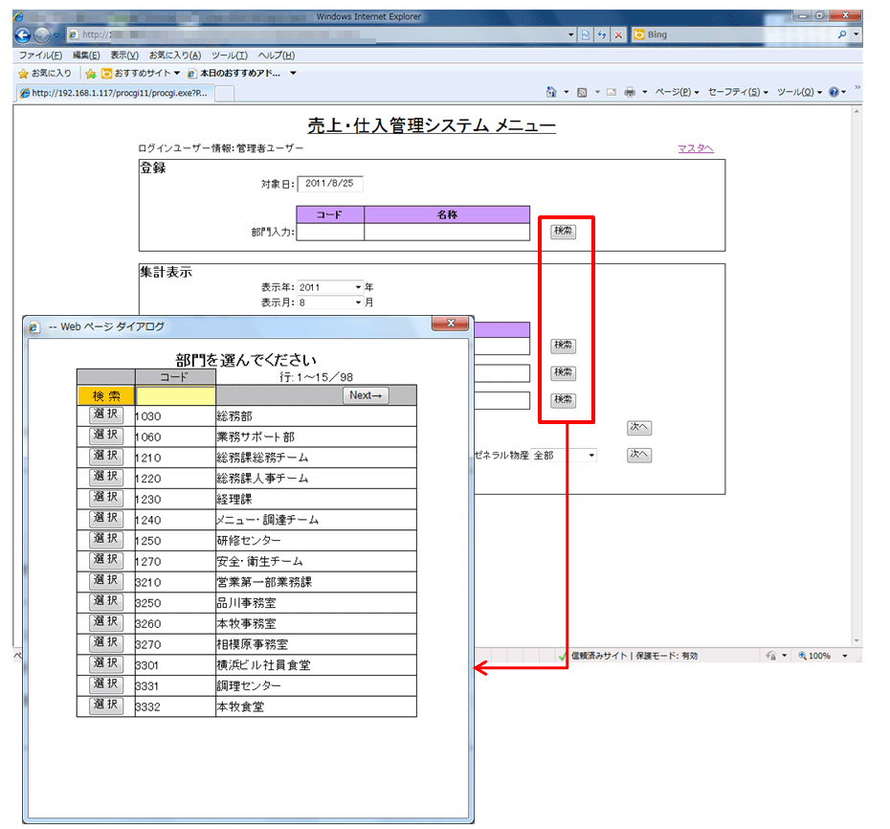Open the 表示(V) menu

pyautogui.click(x=124, y=56)
